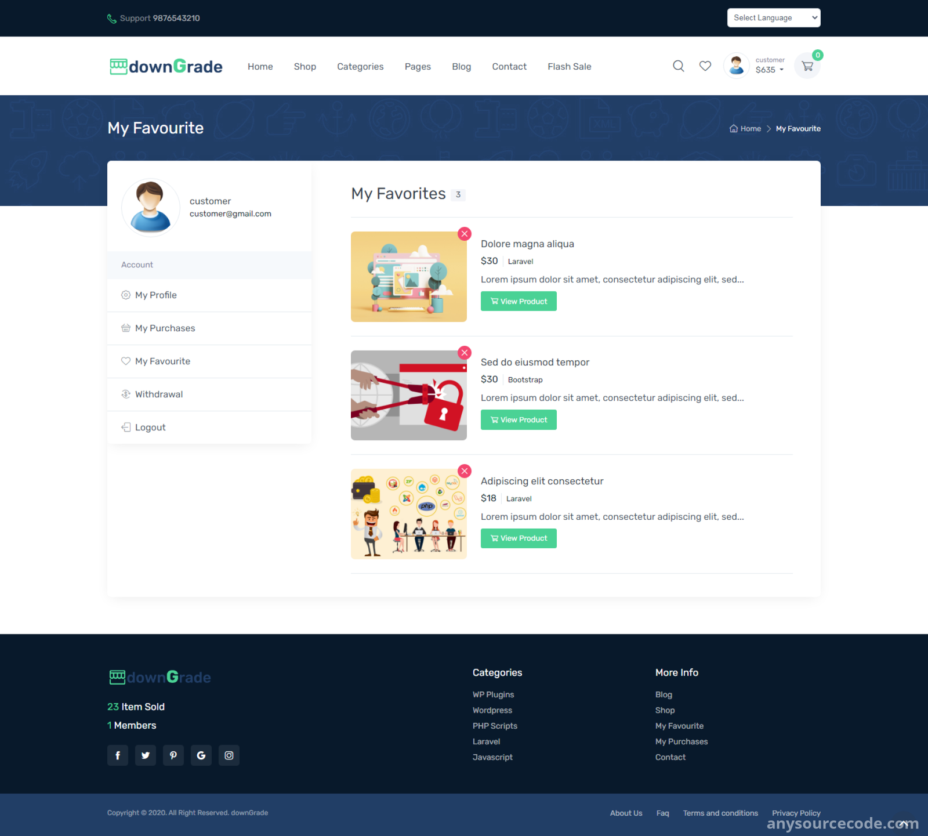Click the Dolore magna aliqua title

click(527, 244)
